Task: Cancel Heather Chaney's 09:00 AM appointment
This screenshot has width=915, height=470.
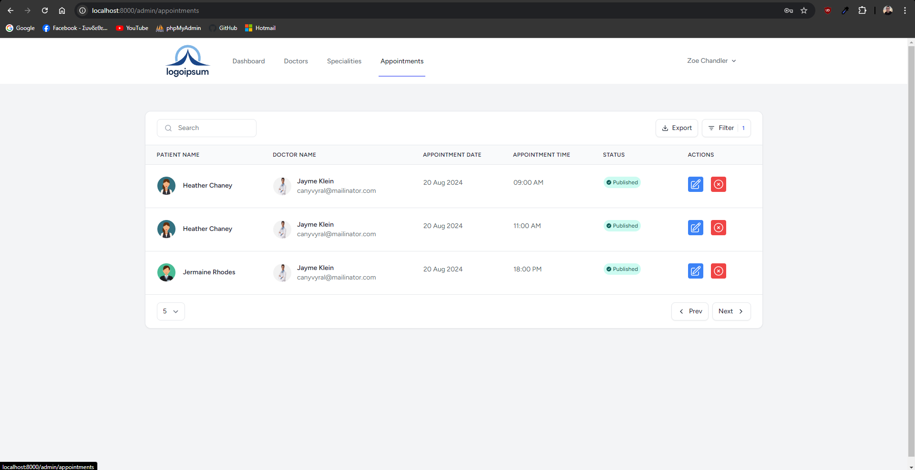Action: tap(718, 184)
